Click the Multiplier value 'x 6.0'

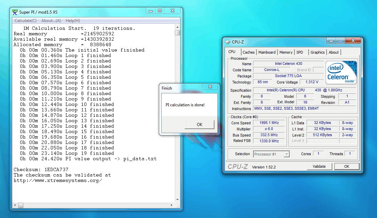(x=269, y=129)
